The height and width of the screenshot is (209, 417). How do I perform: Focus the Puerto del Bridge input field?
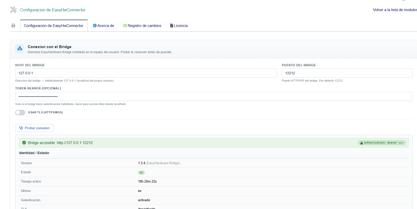tap(347, 73)
